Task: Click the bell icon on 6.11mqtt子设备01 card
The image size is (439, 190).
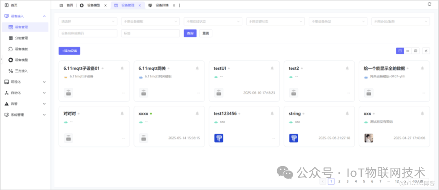Action: pyautogui.click(x=122, y=68)
